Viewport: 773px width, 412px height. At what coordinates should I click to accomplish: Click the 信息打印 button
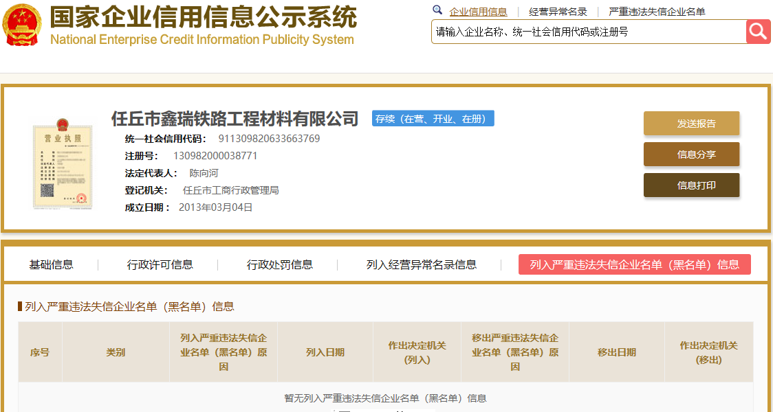(691, 185)
